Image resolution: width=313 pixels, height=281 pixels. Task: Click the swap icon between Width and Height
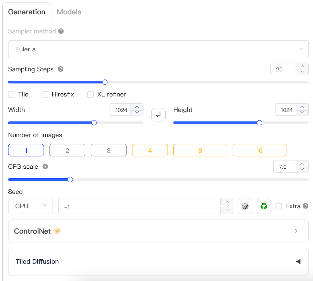158,114
